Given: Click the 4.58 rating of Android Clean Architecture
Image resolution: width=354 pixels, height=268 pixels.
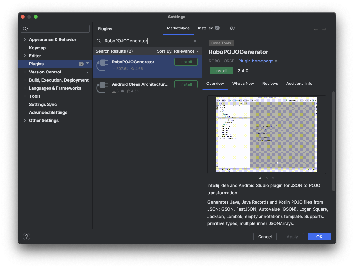Looking at the screenshot, I should 133,91.
